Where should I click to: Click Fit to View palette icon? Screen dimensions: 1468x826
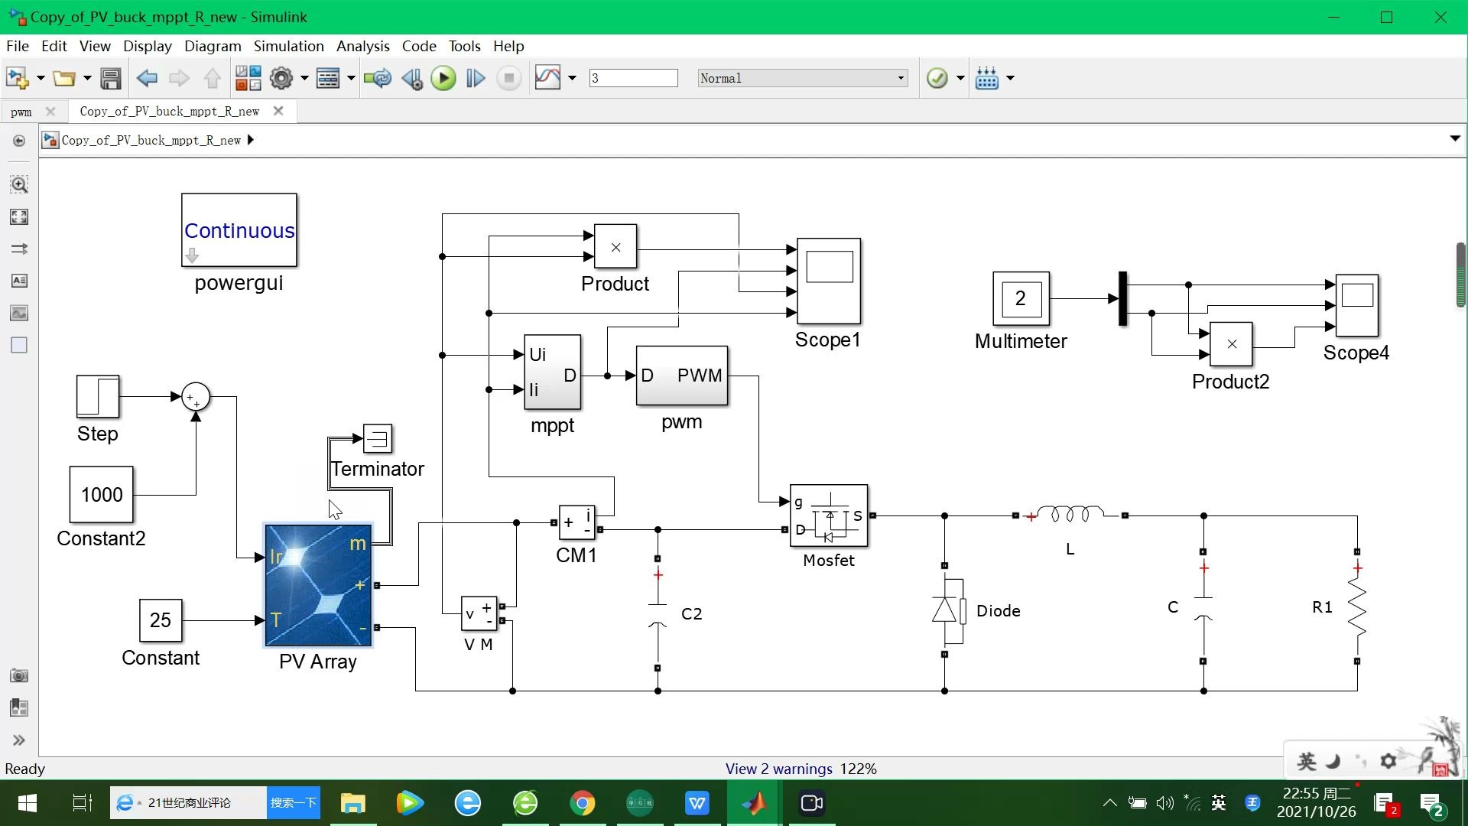(x=19, y=217)
